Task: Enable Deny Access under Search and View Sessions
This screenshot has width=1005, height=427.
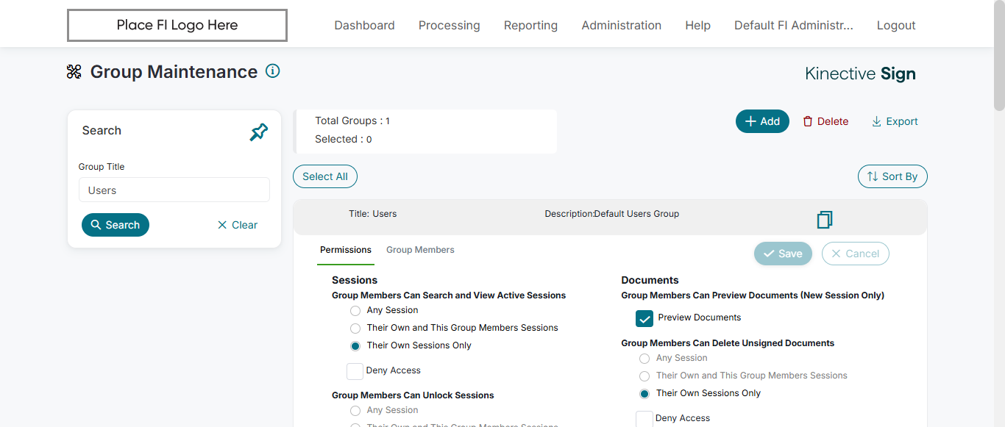Action: (x=355, y=371)
